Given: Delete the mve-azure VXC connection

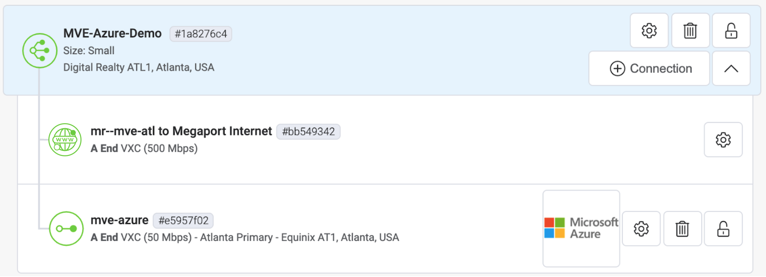Looking at the screenshot, I should (x=682, y=229).
